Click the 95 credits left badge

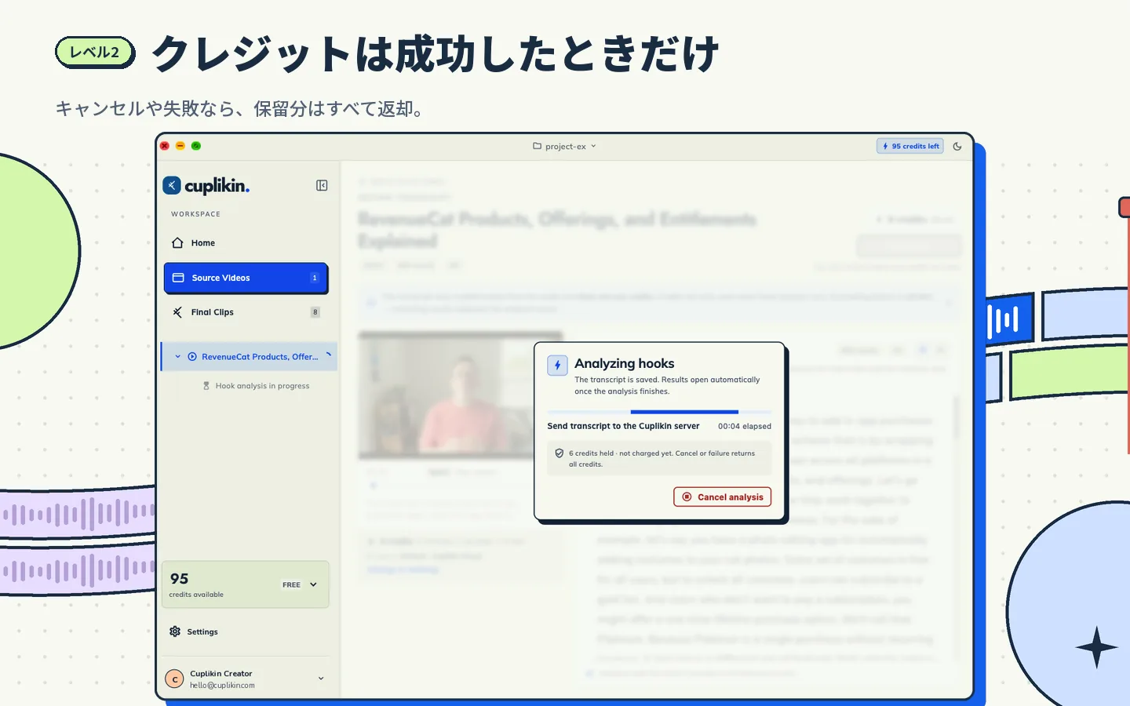(910, 146)
